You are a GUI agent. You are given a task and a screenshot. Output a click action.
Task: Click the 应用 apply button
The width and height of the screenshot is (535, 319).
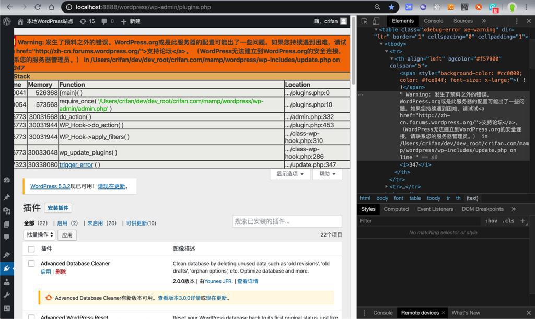(x=67, y=235)
